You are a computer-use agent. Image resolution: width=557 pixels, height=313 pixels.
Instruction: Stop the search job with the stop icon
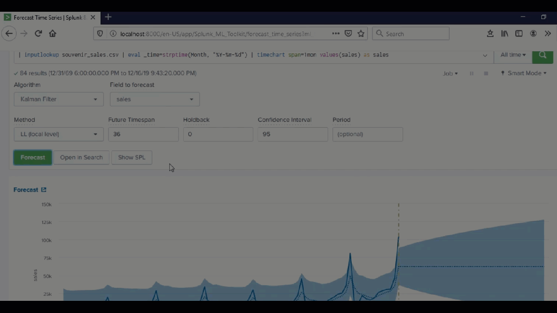pos(486,73)
